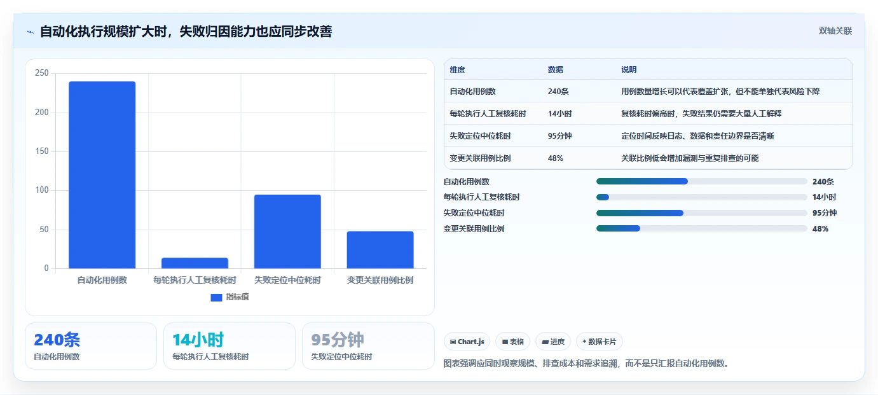The height and width of the screenshot is (395, 878).
Task: Click x-axis label 变更关联用例比例
Action: (x=380, y=280)
